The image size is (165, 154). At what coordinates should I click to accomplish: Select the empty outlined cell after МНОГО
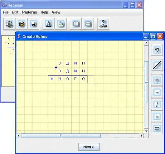click(91, 79)
